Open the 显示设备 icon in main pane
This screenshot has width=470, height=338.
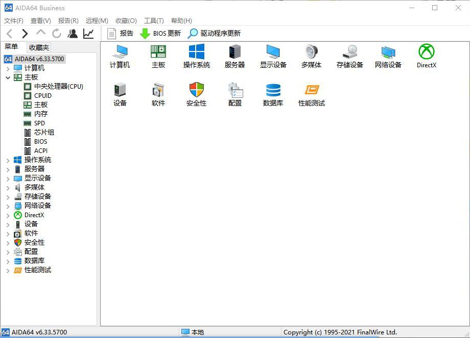pyautogui.click(x=273, y=56)
